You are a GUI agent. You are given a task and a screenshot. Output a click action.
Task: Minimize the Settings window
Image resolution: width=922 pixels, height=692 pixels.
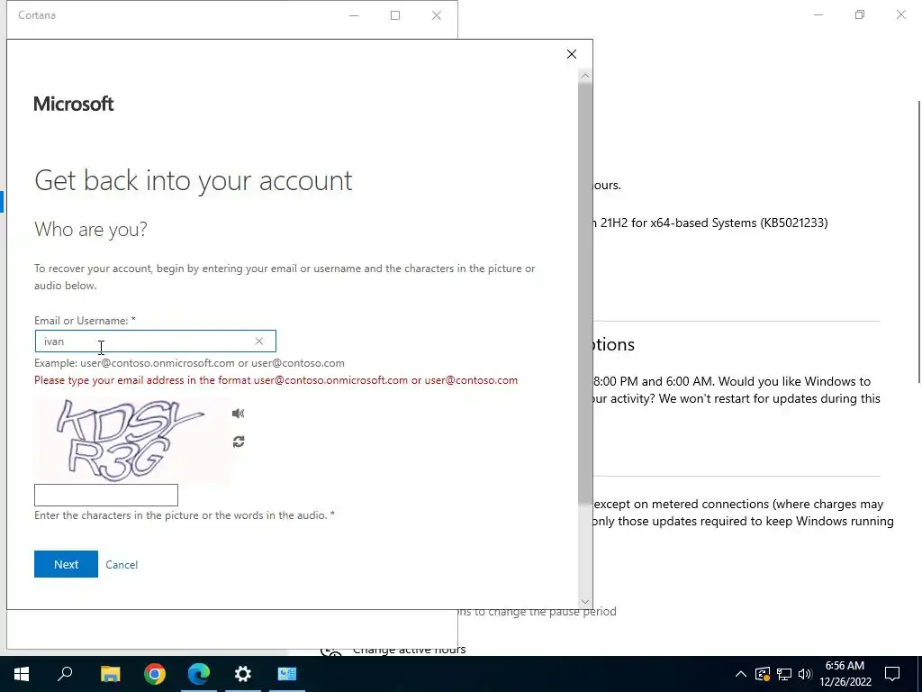(x=818, y=14)
